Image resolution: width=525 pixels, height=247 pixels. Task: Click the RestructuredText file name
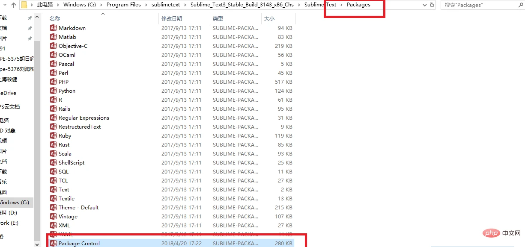click(80, 126)
